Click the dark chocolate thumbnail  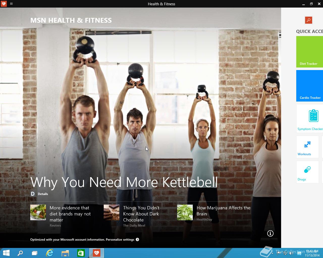[112, 212]
